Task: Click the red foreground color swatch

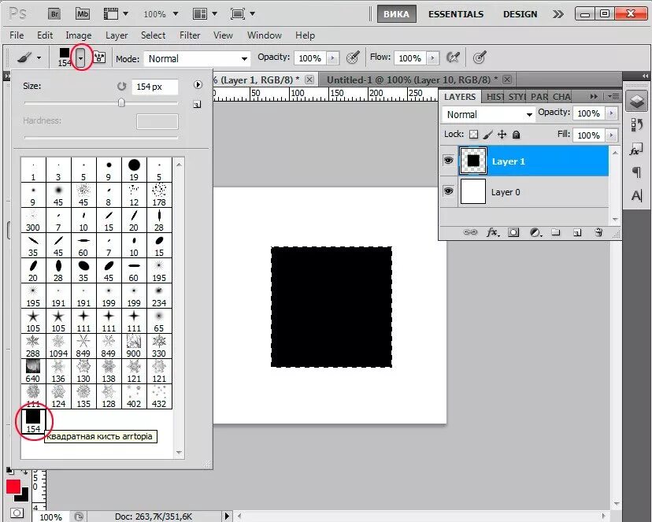Action: (13, 487)
